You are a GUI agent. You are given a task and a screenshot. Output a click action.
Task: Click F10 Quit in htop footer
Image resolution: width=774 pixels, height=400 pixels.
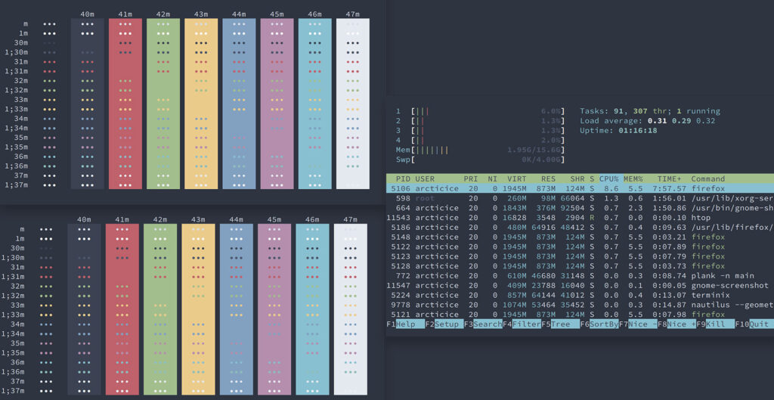(754, 324)
